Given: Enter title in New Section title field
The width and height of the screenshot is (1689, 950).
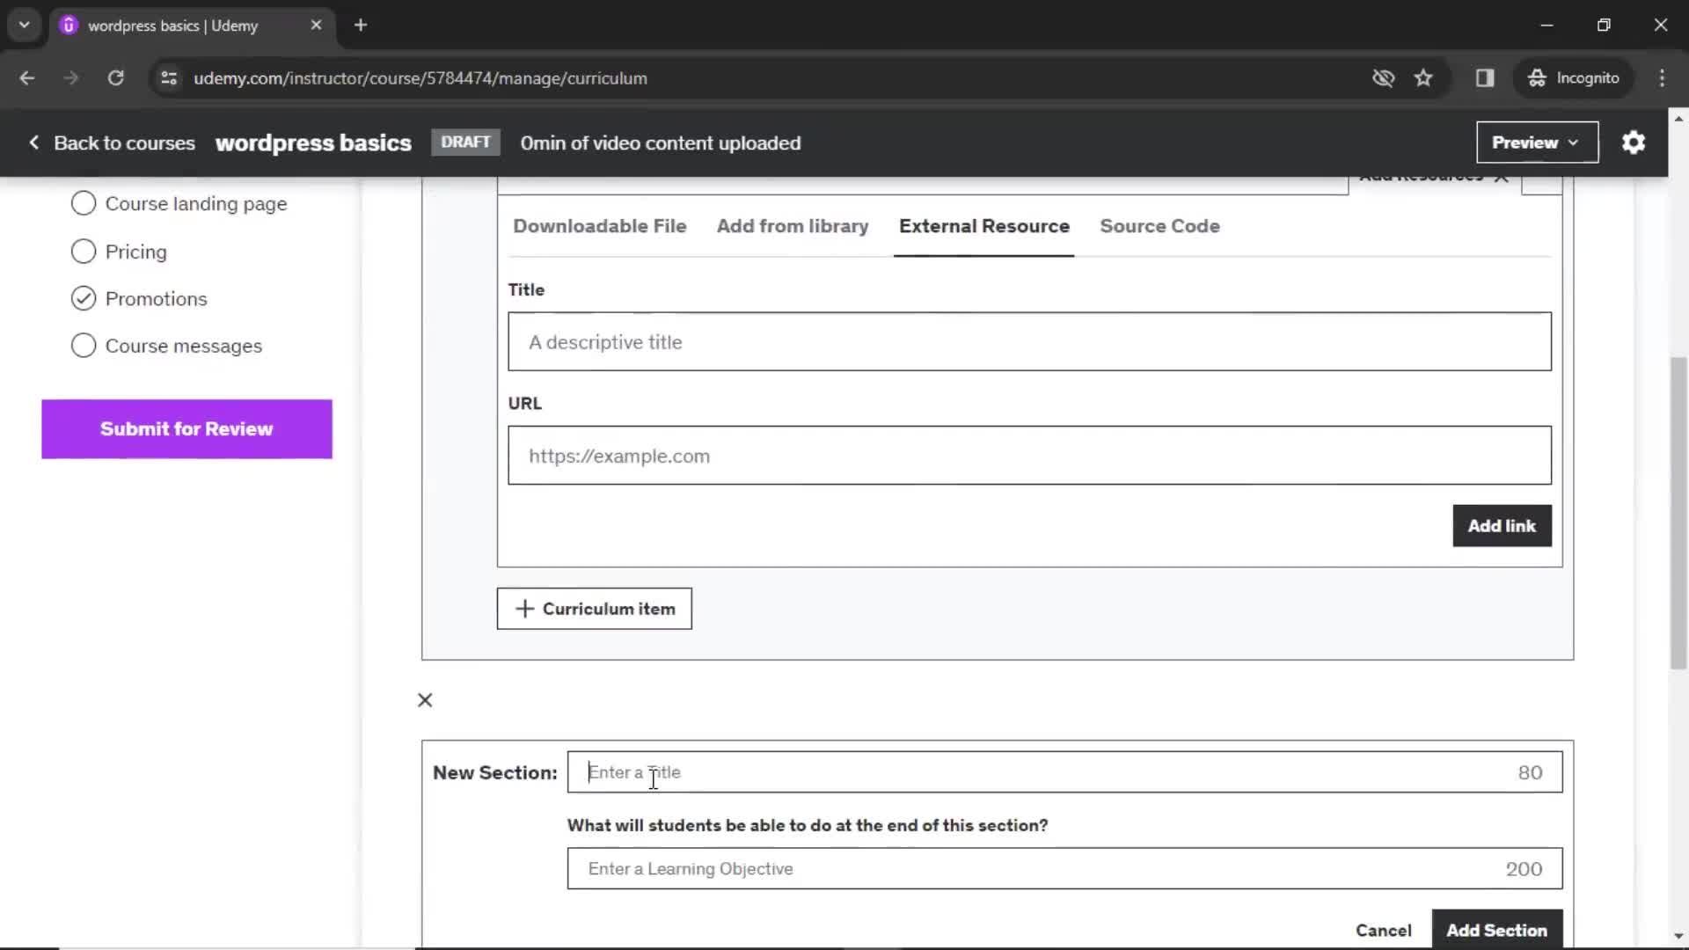Looking at the screenshot, I should [x=1065, y=772].
